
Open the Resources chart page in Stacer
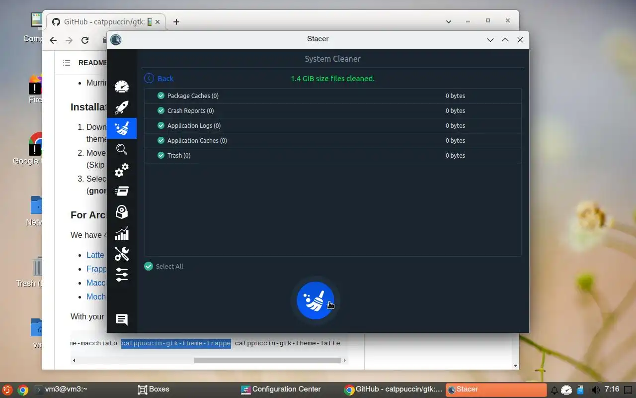[122, 233]
